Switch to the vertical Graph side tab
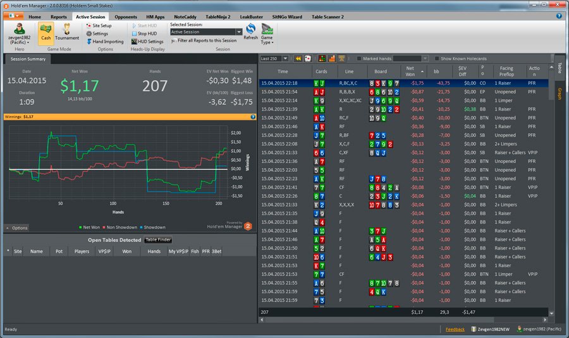The width and height of the screenshot is (569, 338). (x=560, y=94)
